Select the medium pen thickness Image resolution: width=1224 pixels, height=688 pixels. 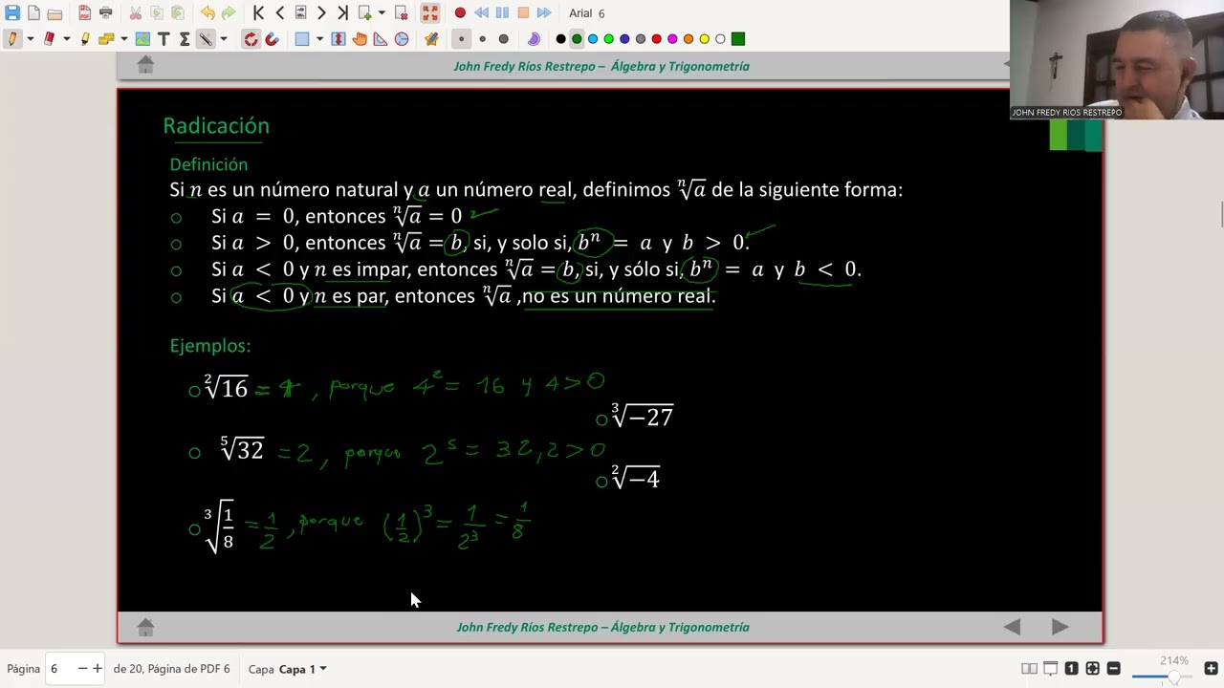click(x=483, y=39)
